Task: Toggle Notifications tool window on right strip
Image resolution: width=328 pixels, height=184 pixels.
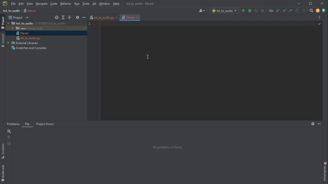Action: tap(325, 172)
